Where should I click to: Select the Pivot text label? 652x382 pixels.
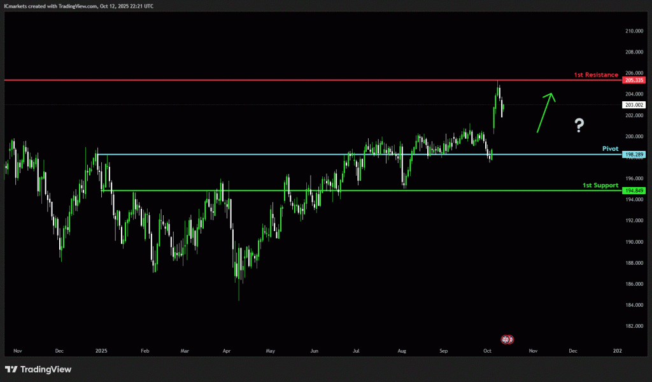pos(610,148)
